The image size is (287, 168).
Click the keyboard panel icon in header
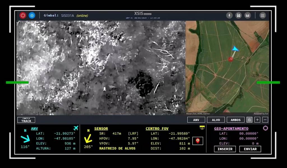247,15
